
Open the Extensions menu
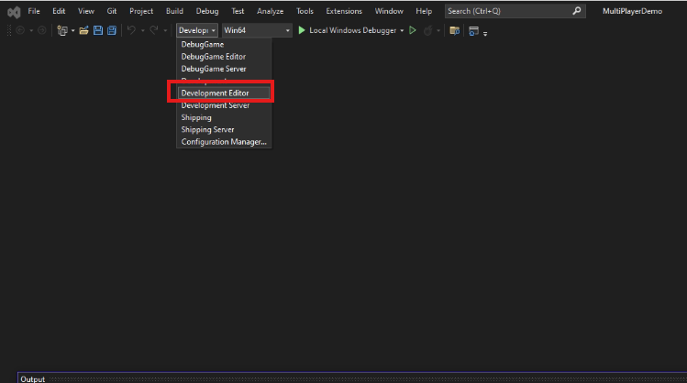[344, 11]
